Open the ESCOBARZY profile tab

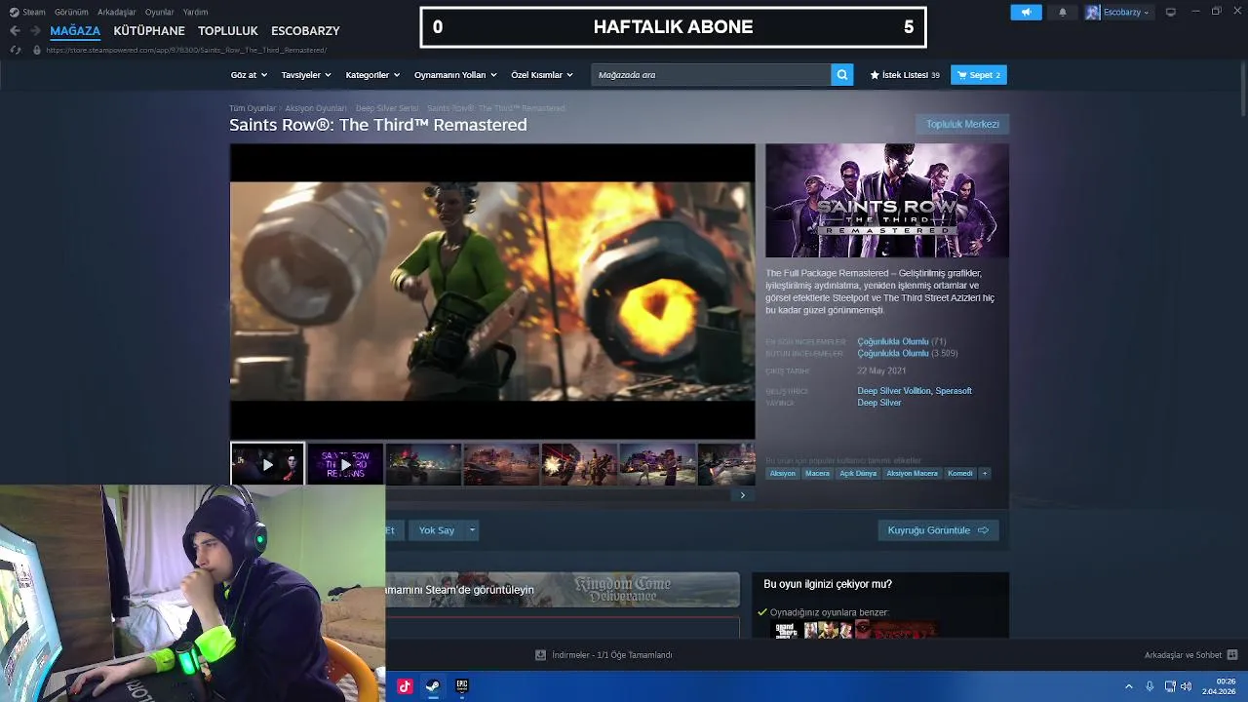(x=305, y=30)
